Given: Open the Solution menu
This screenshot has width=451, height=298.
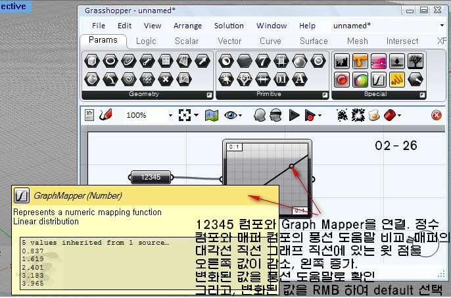Looking at the screenshot, I should click(229, 26).
